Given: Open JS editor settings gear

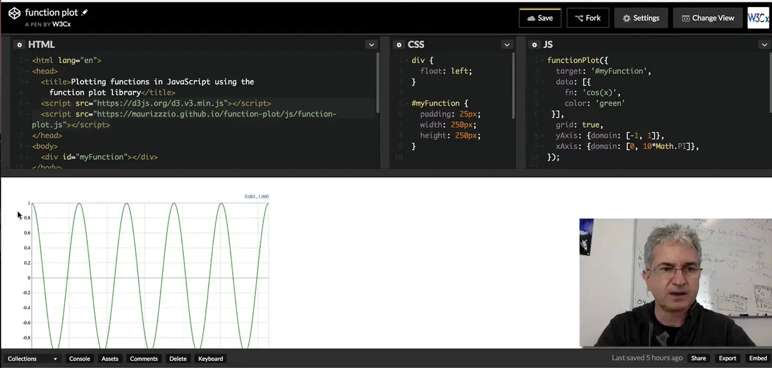Looking at the screenshot, I should (534, 45).
